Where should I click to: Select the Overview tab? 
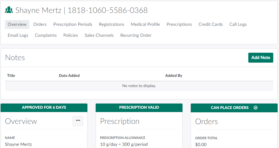tap(17, 24)
